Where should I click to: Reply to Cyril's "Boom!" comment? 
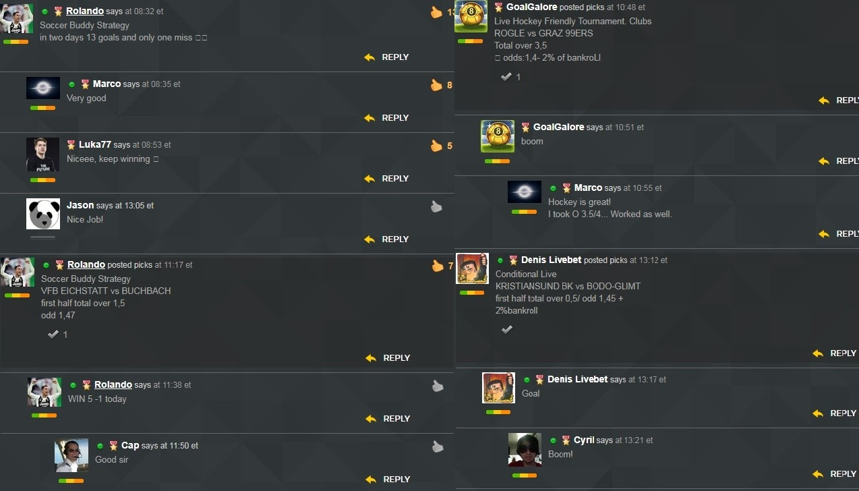click(834, 474)
